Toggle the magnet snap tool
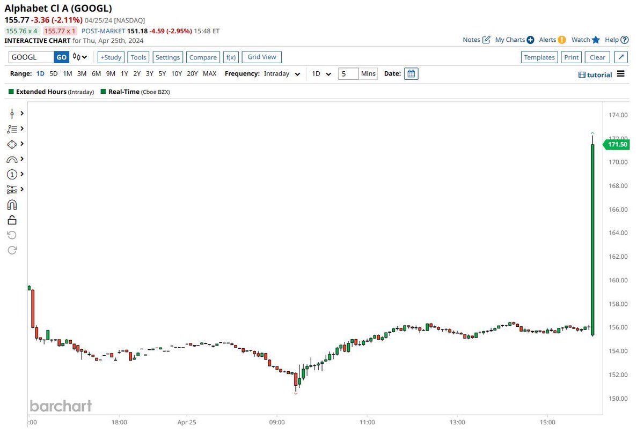The image size is (644, 435). 12,205
